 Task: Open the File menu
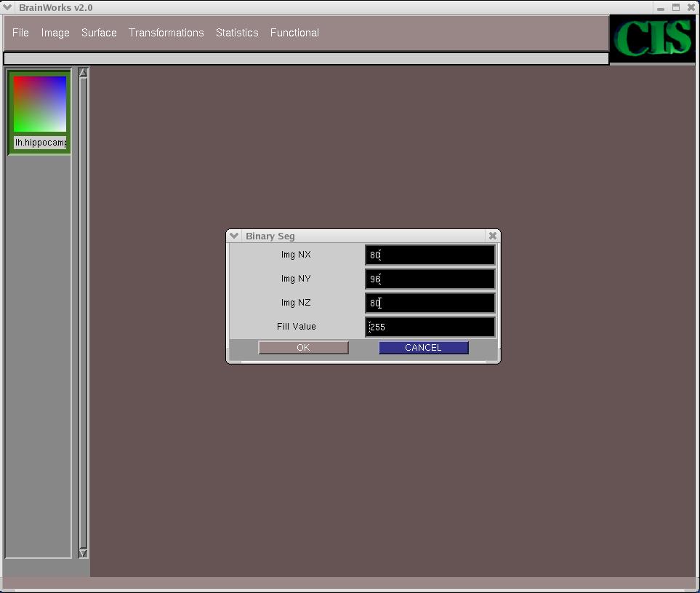pyautogui.click(x=20, y=33)
